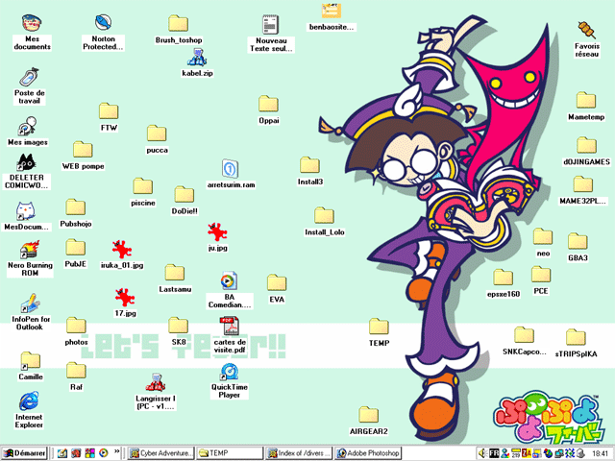
Task: Open ju.jpg image file
Action: coord(217,232)
